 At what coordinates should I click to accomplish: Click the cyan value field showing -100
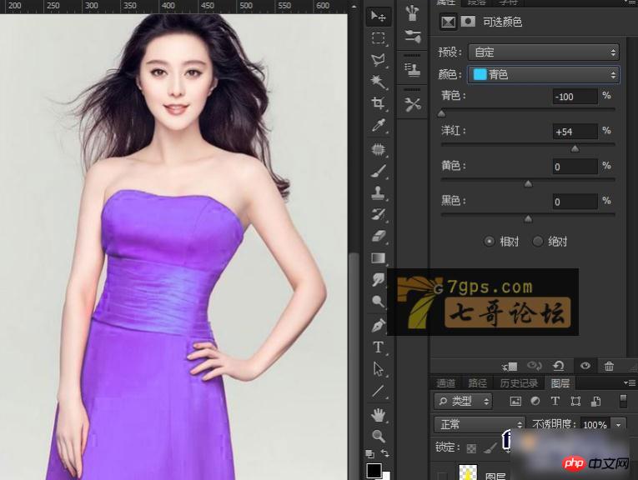[575, 97]
